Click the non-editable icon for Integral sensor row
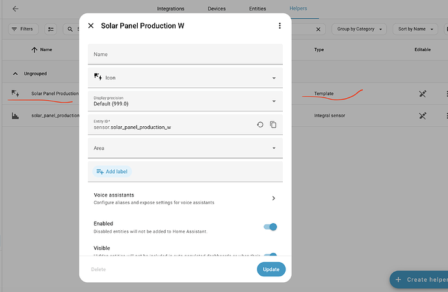 point(422,116)
